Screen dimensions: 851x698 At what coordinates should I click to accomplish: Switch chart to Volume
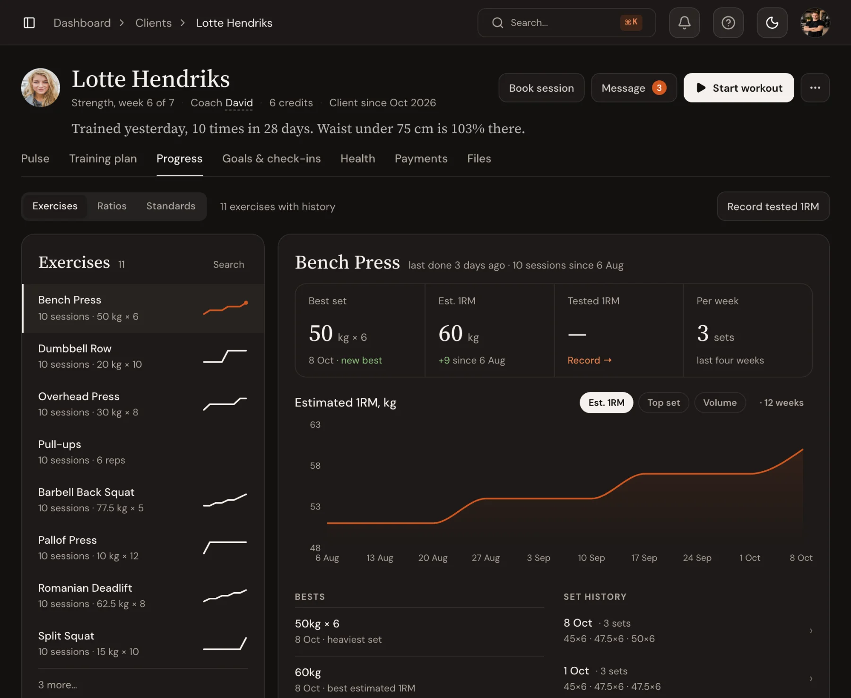click(x=720, y=403)
